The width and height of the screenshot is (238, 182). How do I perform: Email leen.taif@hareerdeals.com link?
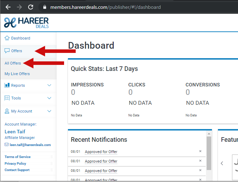coord(30,145)
